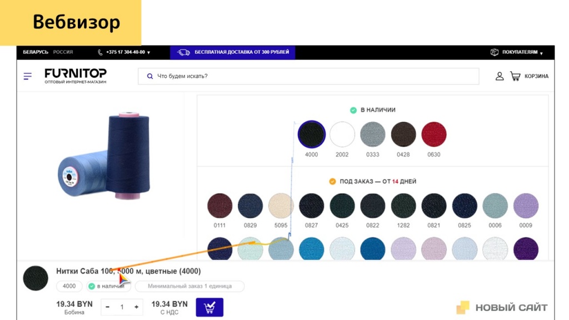This screenshot has height=320, width=569.
Task: Select thread color 4000
Action: pyautogui.click(x=311, y=134)
